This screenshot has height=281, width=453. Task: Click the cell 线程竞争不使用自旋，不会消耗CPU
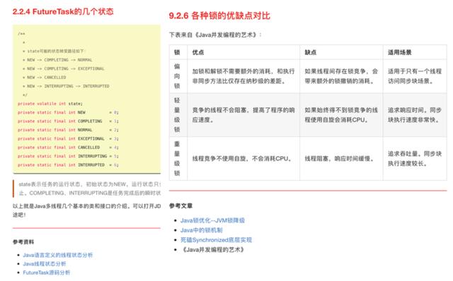pyautogui.click(x=243, y=159)
